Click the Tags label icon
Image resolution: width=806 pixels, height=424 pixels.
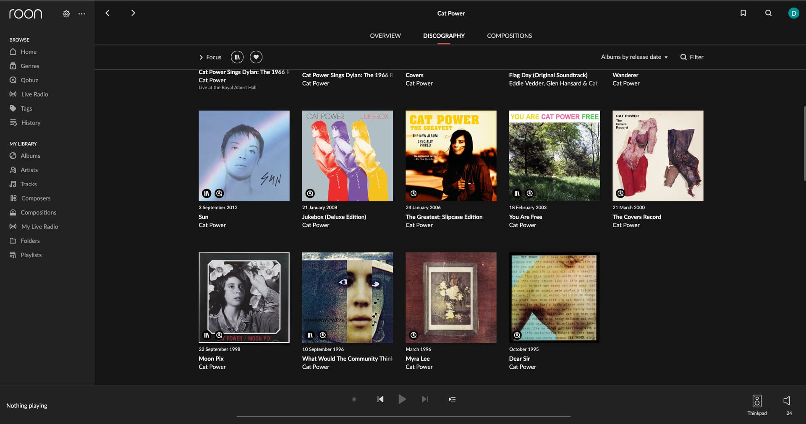13,109
